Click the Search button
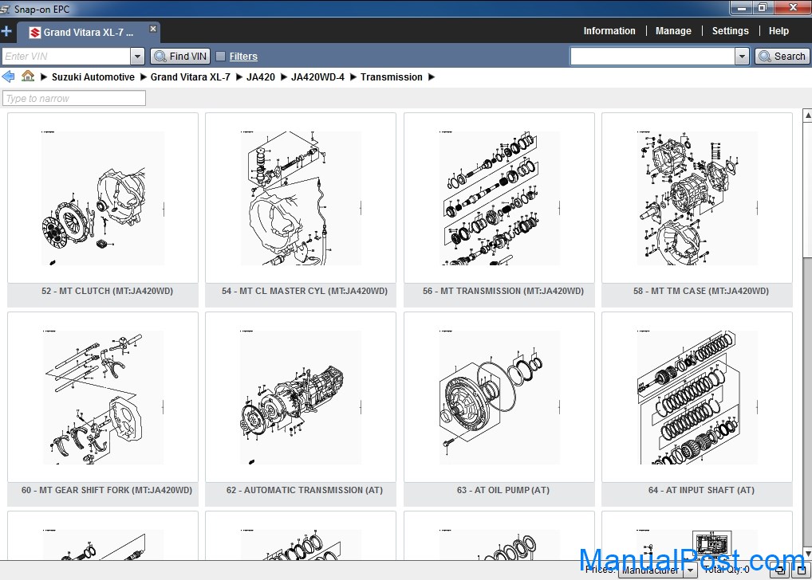 [x=782, y=56]
